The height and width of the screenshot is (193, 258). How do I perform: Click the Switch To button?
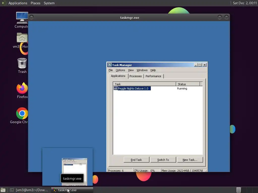163,160
